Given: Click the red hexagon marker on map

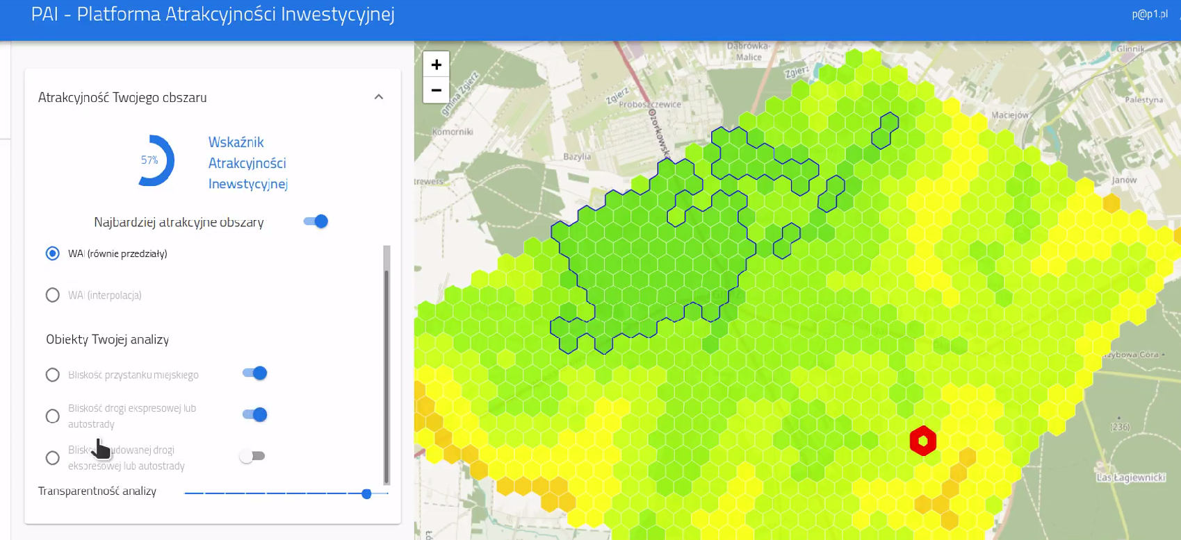Looking at the screenshot, I should (x=923, y=441).
